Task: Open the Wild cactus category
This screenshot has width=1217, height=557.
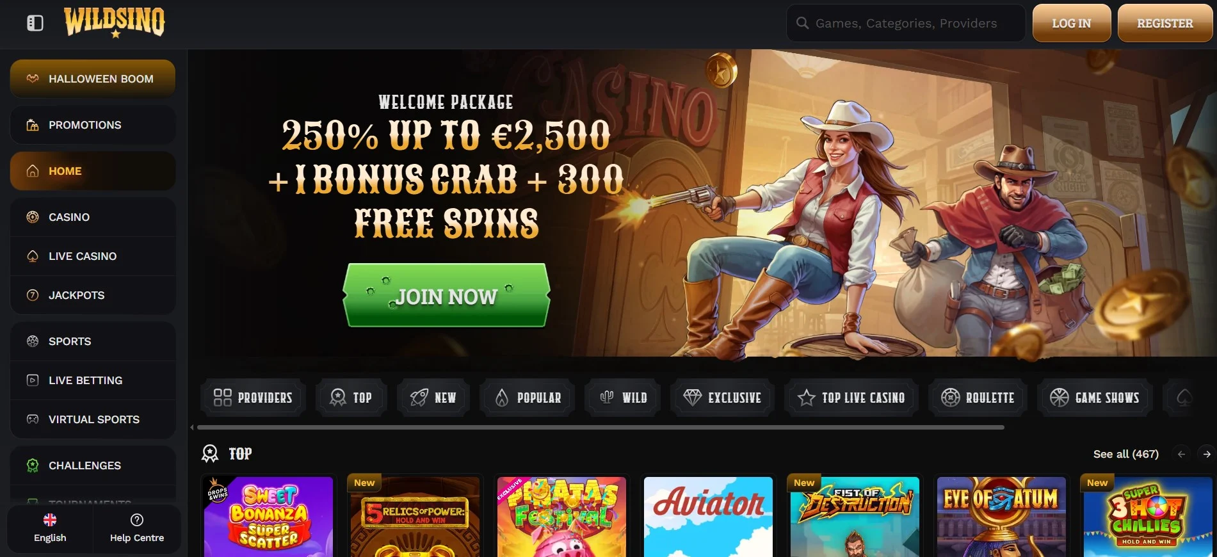Action: tap(623, 398)
